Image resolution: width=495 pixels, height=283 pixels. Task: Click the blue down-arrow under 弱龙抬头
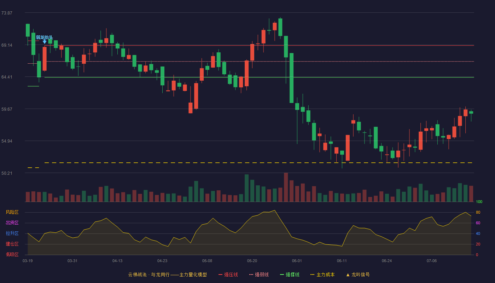coord(45,42)
